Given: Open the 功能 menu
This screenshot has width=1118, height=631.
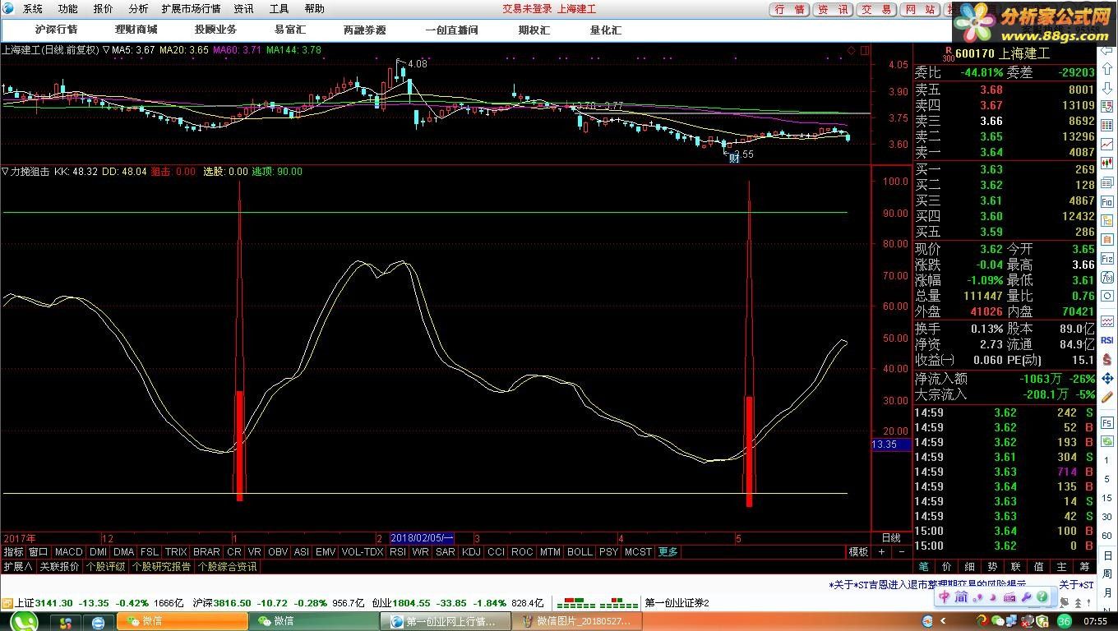Looking at the screenshot, I should (x=68, y=9).
